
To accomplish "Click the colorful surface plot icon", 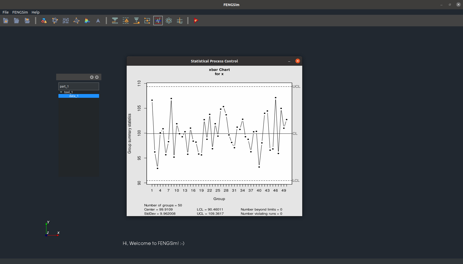I will 87,21.
